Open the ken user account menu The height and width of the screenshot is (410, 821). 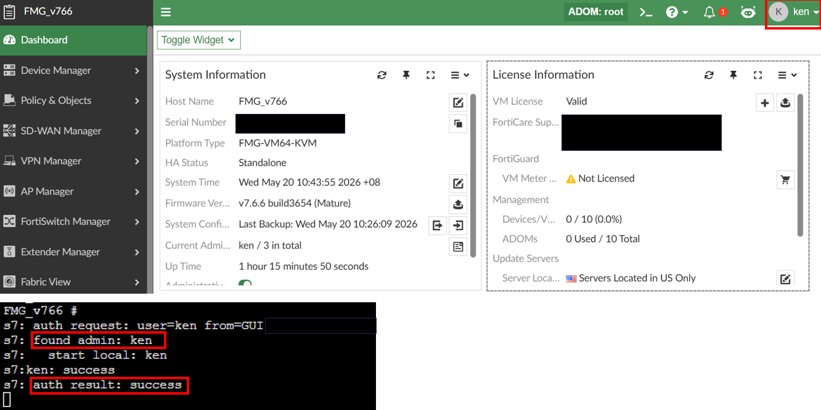pos(794,12)
